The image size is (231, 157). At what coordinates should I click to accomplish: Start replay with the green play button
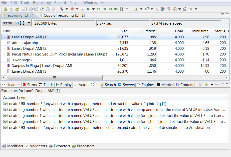[x=88, y=9]
